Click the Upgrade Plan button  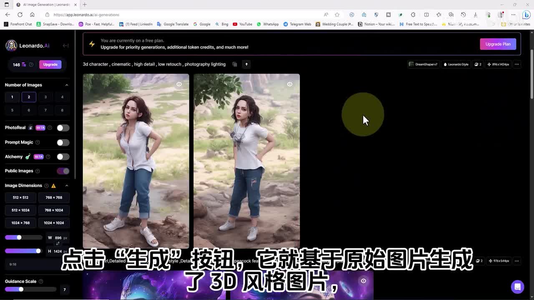click(498, 44)
